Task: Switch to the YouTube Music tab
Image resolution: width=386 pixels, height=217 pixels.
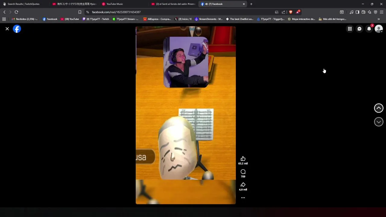Action: pos(124,4)
